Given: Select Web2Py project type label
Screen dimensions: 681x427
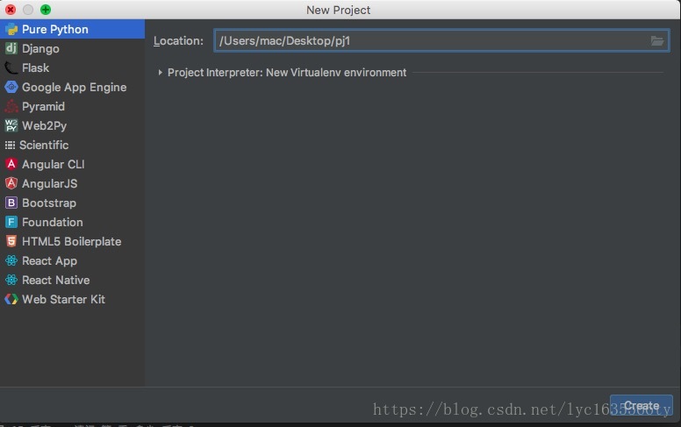Looking at the screenshot, I should click(44, 126).
